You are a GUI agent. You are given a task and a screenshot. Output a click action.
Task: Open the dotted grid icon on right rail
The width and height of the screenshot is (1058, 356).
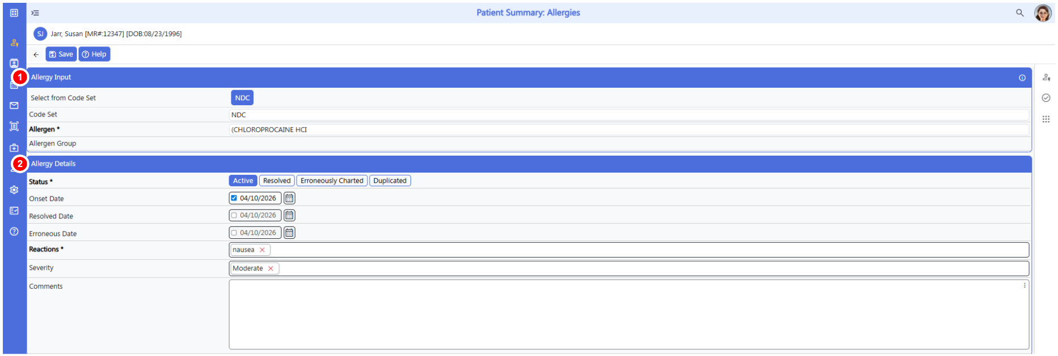click(1046, 119)
